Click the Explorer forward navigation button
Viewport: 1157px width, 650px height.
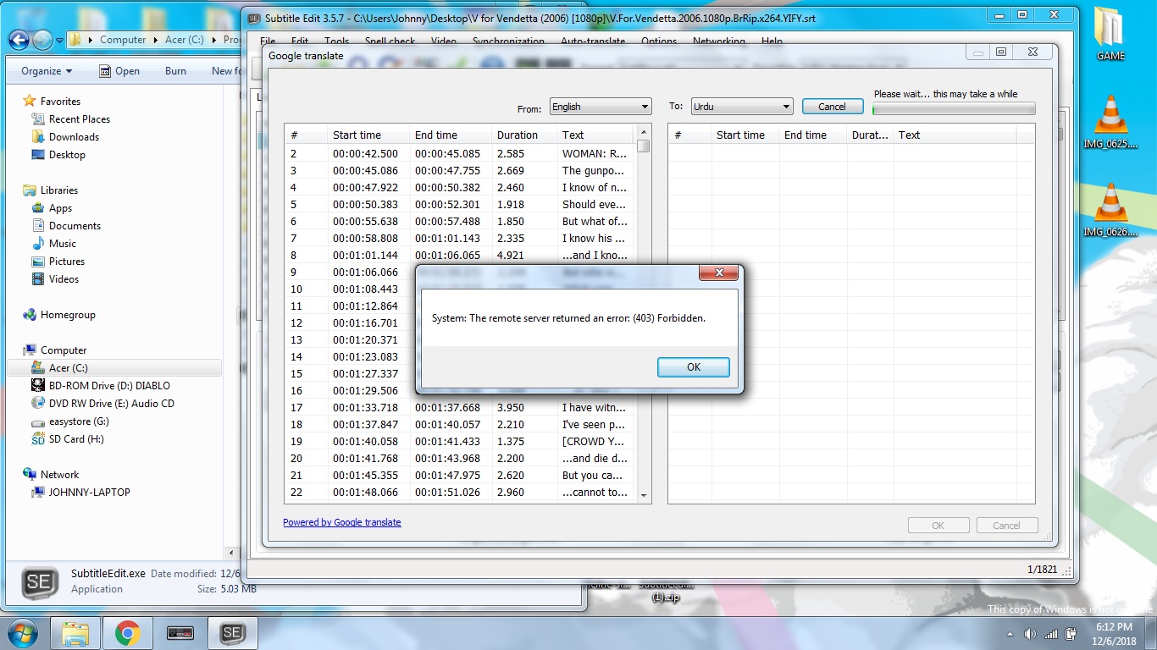[x=42, y=39]
